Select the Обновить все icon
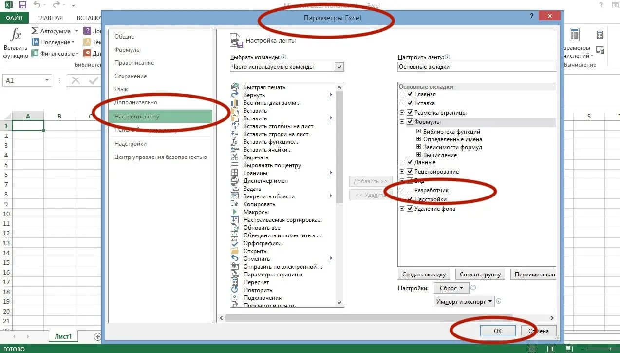Viewport: 620px width, 353px height. point(235,228)
